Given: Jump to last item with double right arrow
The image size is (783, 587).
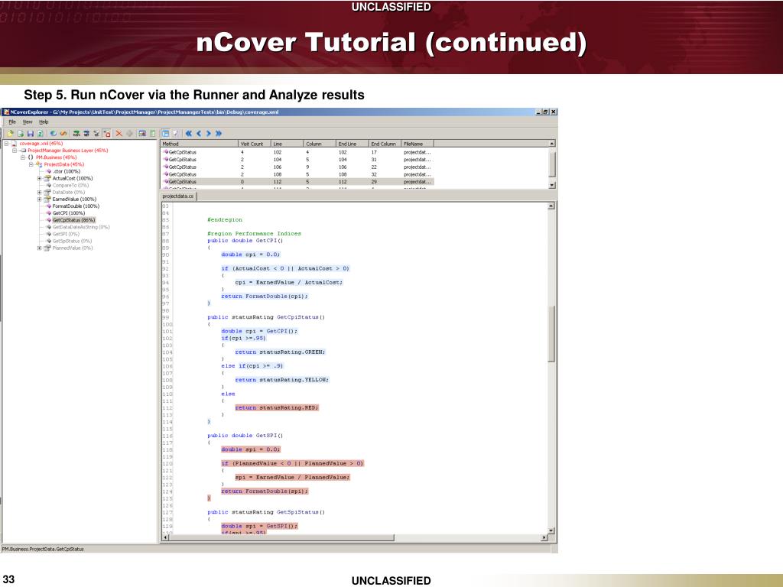Looking at the screenshot, I should point(219,133).
